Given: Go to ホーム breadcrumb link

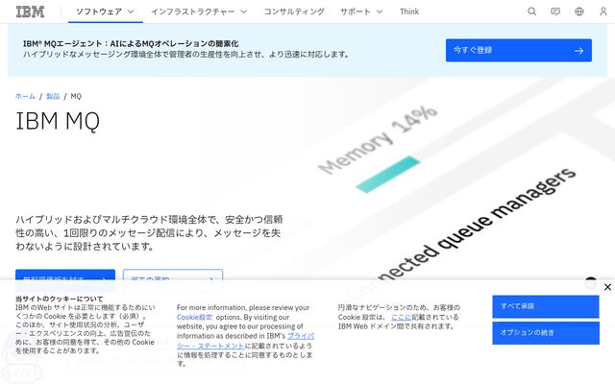Looking at the screenshot, I should click(x=25, y=96).
